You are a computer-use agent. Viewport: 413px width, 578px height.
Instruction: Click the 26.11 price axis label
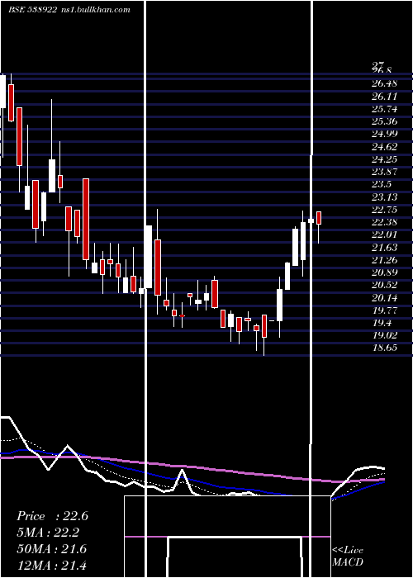tap(384, 97)
